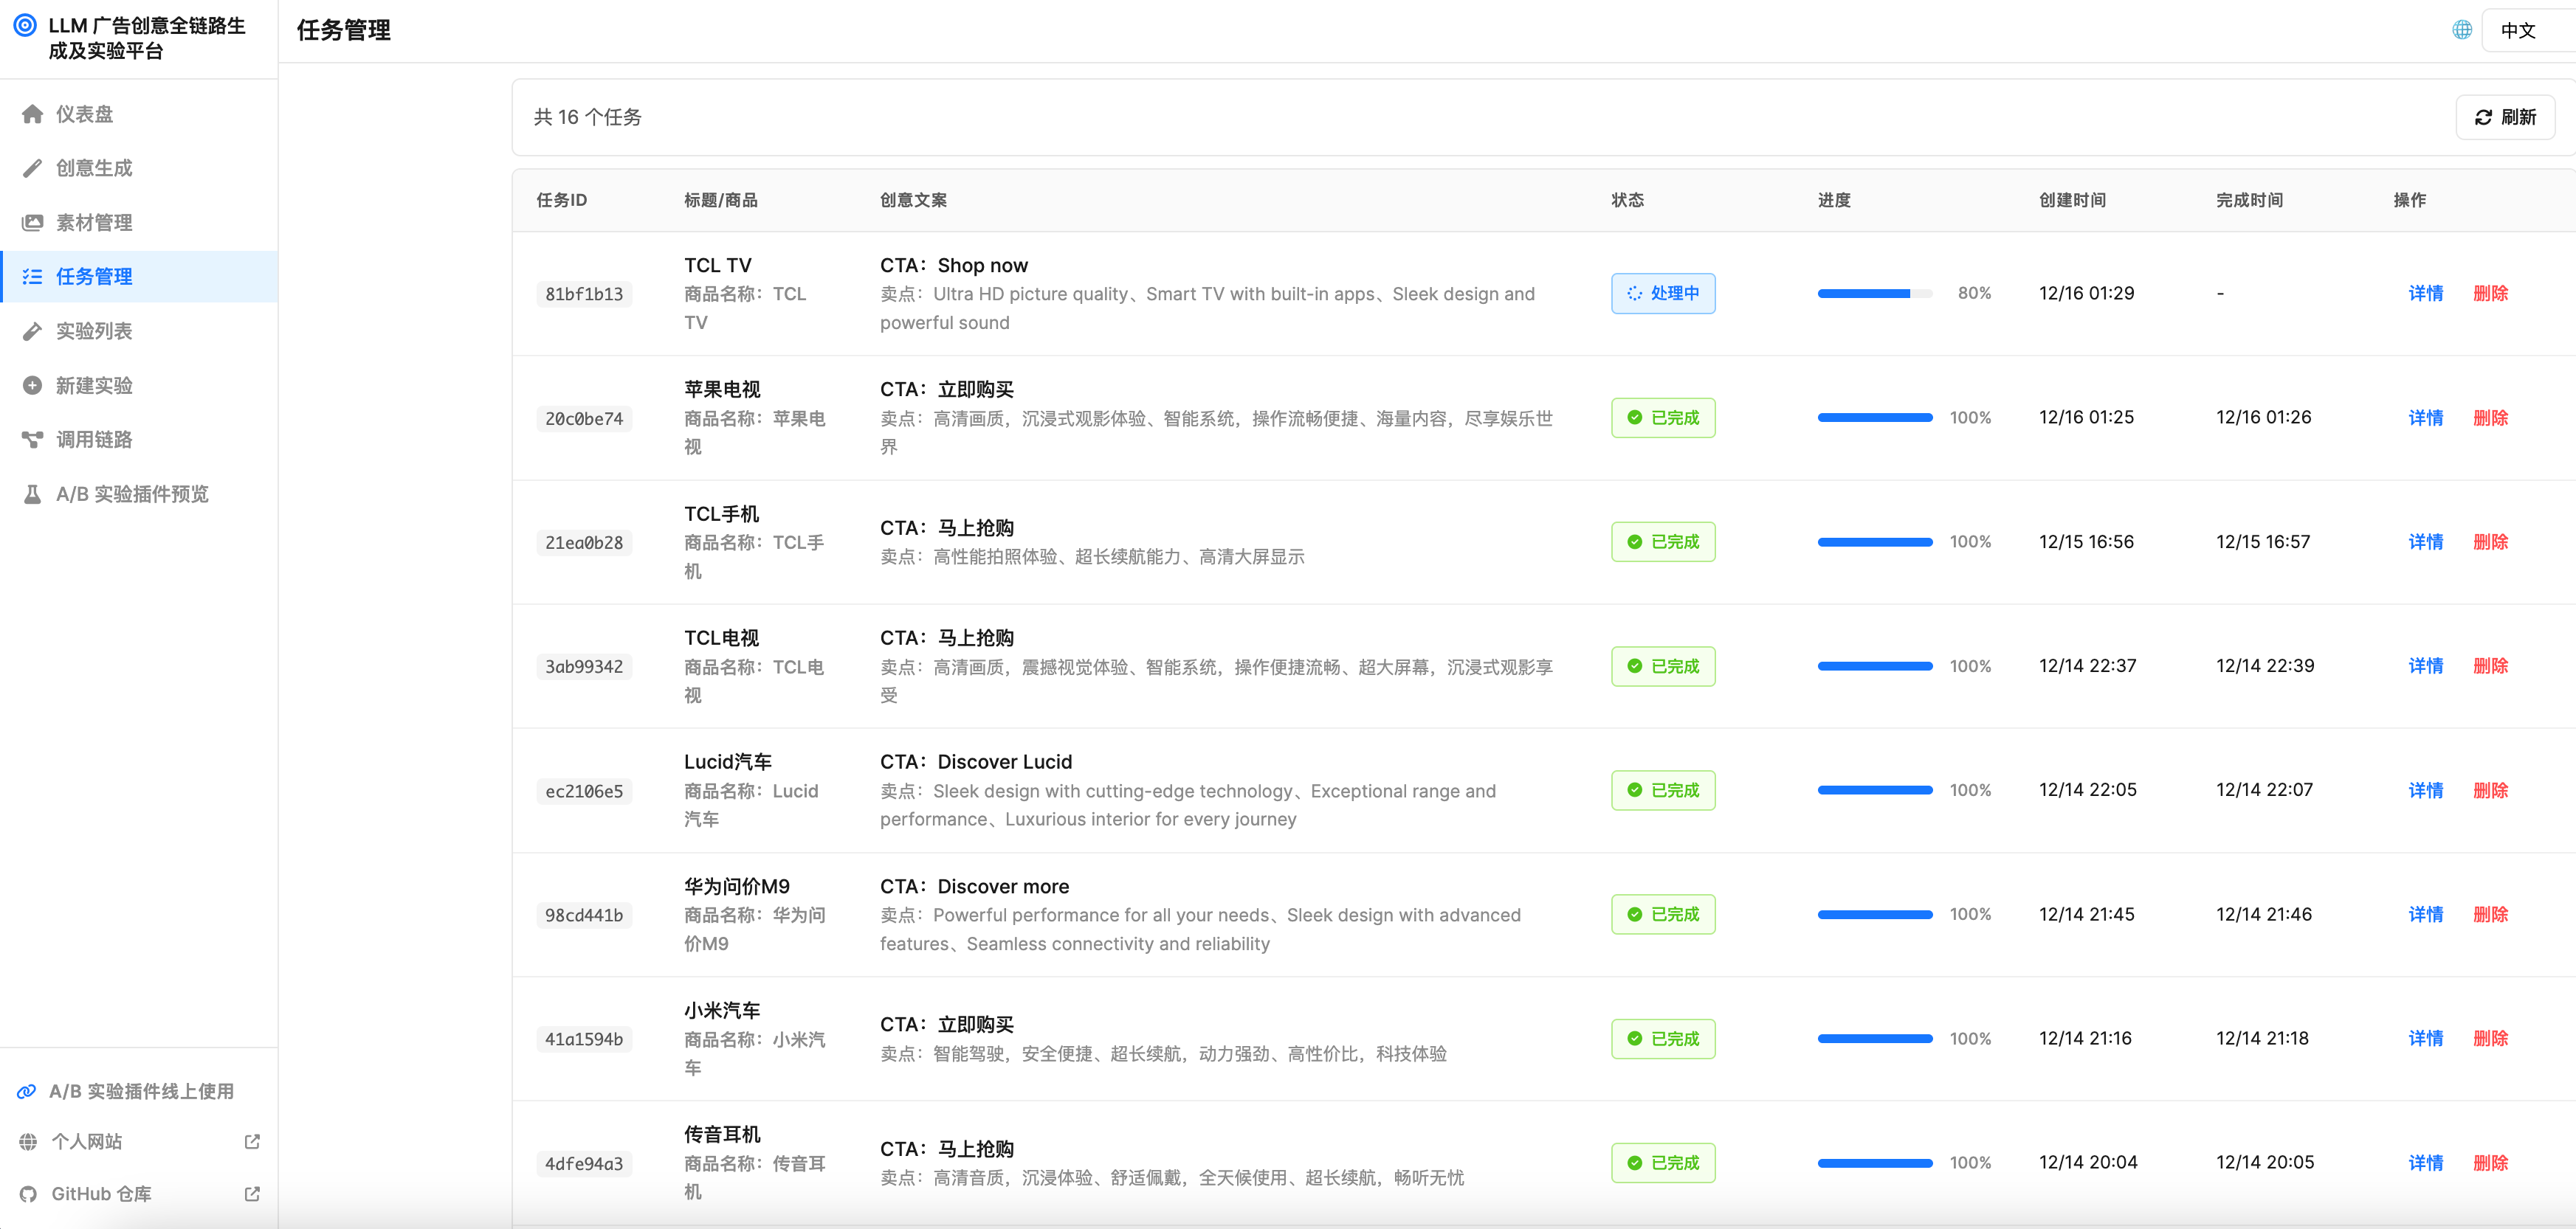Click the 共 16 个任务 count text
The image size is (2576, 1229).
587,117
